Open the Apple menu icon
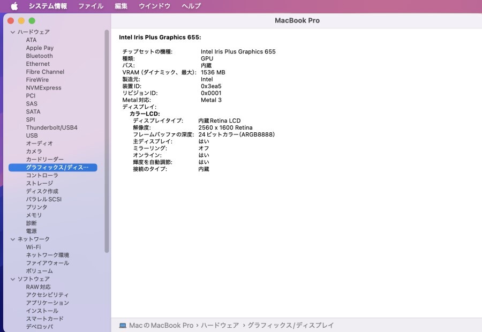Image resolution: width=482 pixels, height=332 pixels. pyautogui.click(x=14, y=6)
